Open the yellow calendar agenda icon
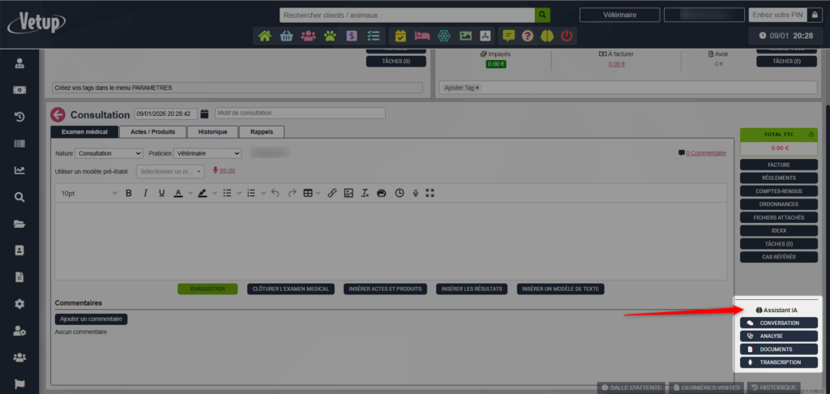The height and width of the screenshot is (394, 830). 400,36
